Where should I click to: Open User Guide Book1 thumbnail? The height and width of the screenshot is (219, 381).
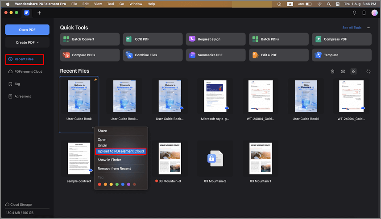[x=306, y=96]
